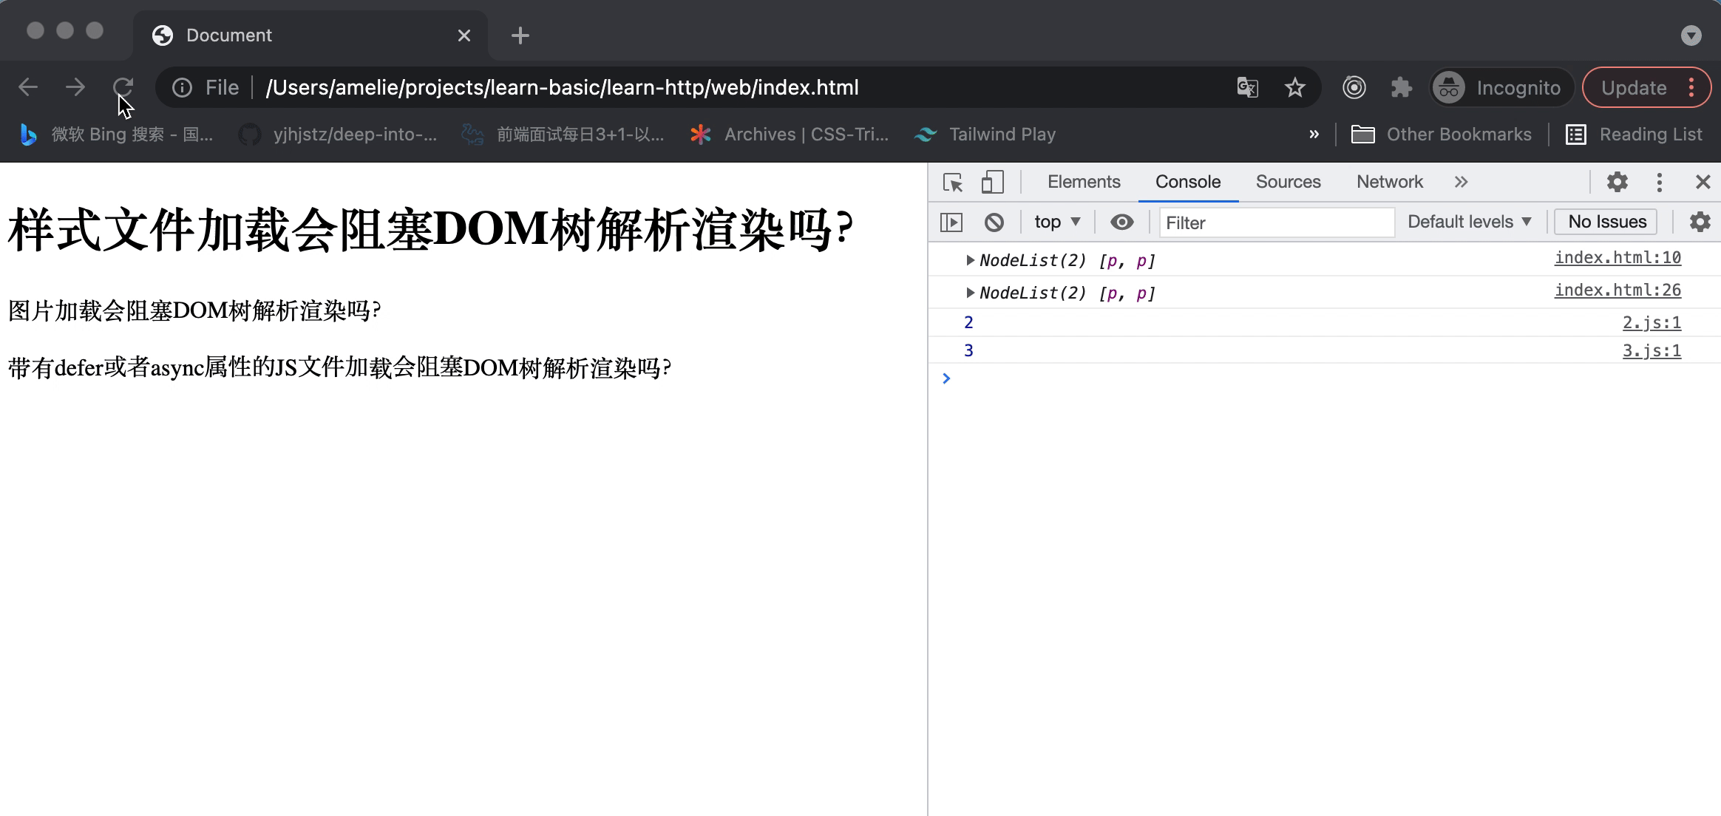Expand the first NodeList(2) entry
The image size is (1721, 816).
pyautogui.click(x=969, y=260)
